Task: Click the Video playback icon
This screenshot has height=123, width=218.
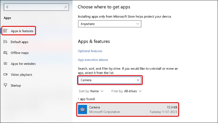Action: [5, 74]
